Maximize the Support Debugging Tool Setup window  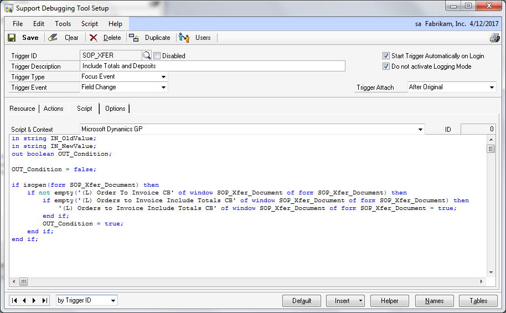468,6
